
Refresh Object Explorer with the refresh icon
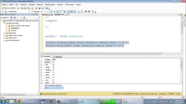coord(24,18)
